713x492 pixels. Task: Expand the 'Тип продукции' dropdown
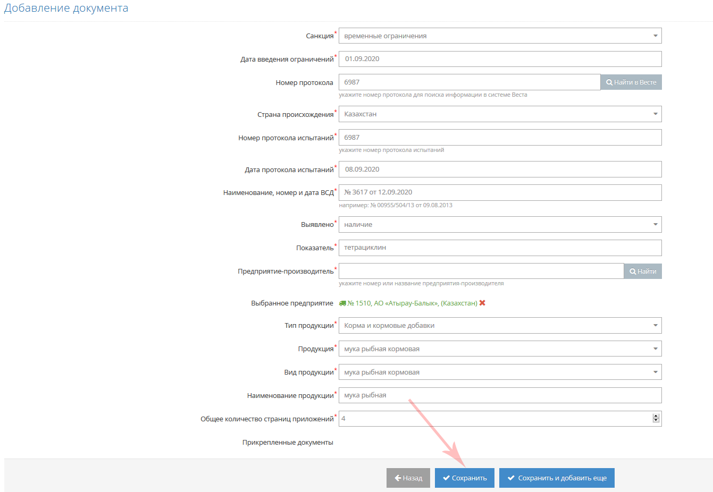pyautogui.click(x=500, y=326)
